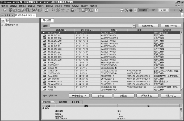
Task: Click the user lock toolbar icon
Action: coord(15,10)
